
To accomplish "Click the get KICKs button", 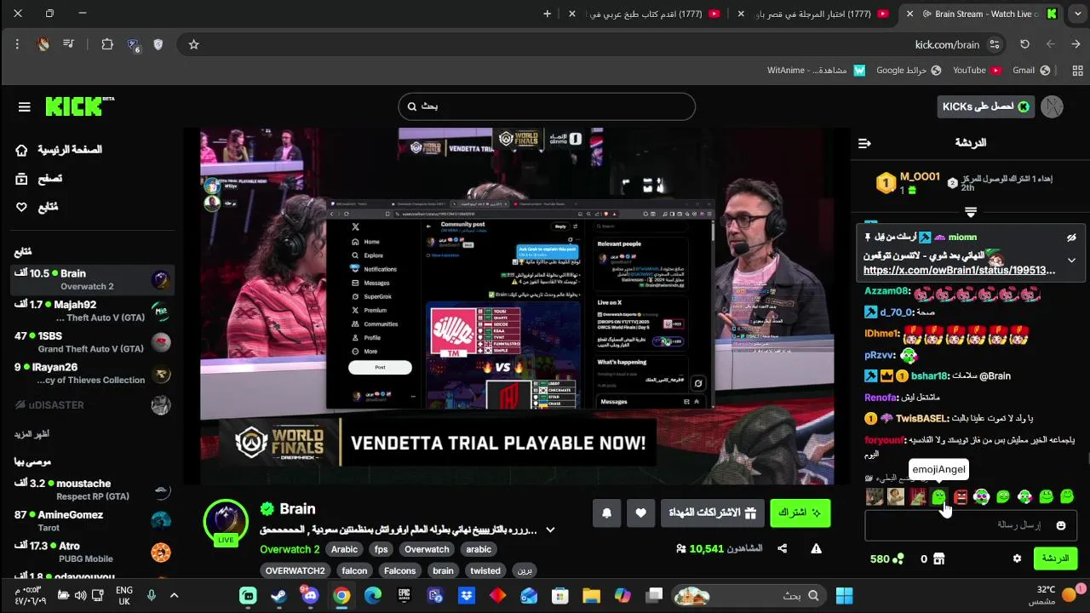I will click(x=986, y=106).
